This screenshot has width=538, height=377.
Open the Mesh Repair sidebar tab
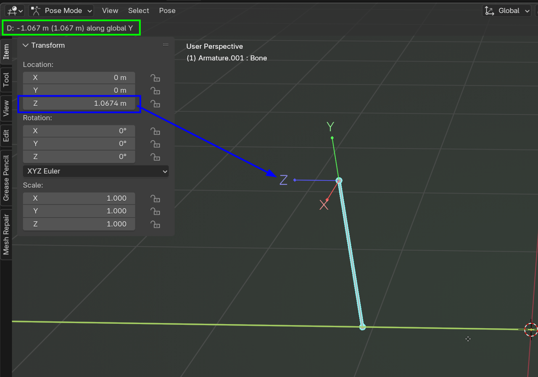6,234
